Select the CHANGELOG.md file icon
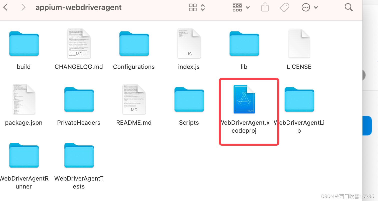 [x=79, y=44]
